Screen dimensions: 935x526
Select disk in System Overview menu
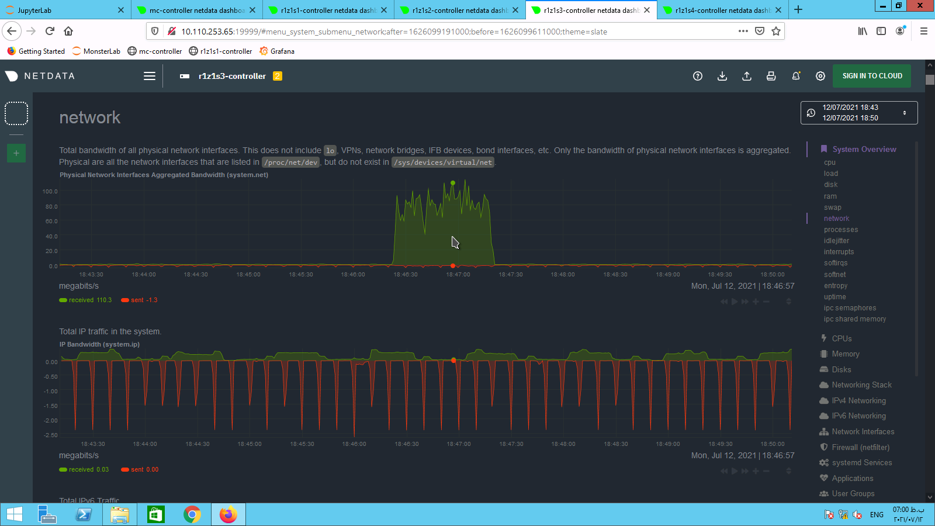pyautogui.click(x=830, y=185)
